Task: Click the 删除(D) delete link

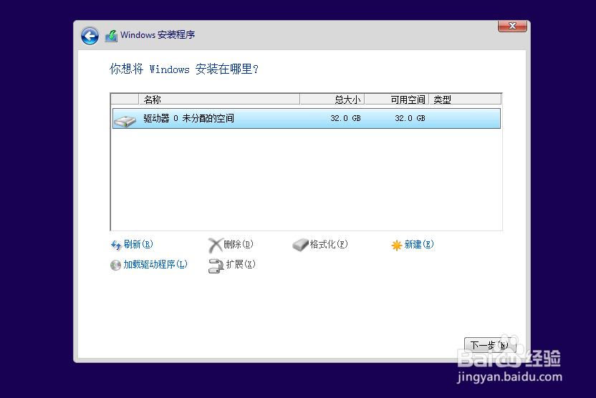Action: tap(239, 244)
